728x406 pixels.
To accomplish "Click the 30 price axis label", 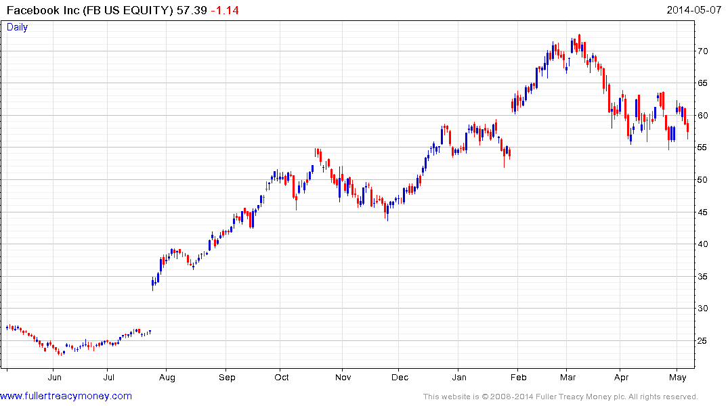I will coord(702,309).
